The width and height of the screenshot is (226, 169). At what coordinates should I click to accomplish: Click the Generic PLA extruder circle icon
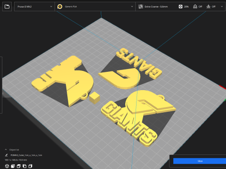coord(60,7)
